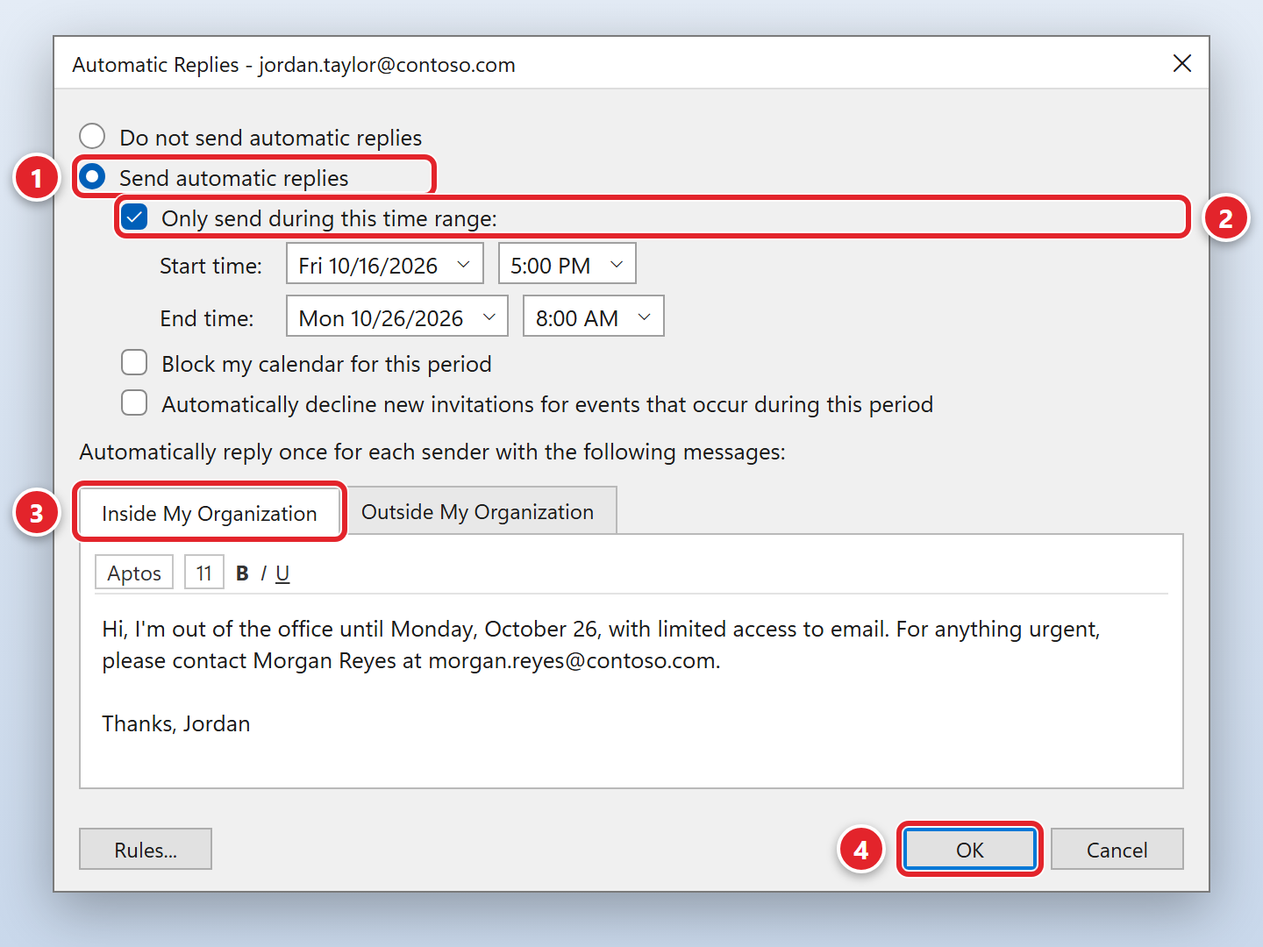Confirm with the OK button
The image size is (1263, 947).
(x=969, y=849)
